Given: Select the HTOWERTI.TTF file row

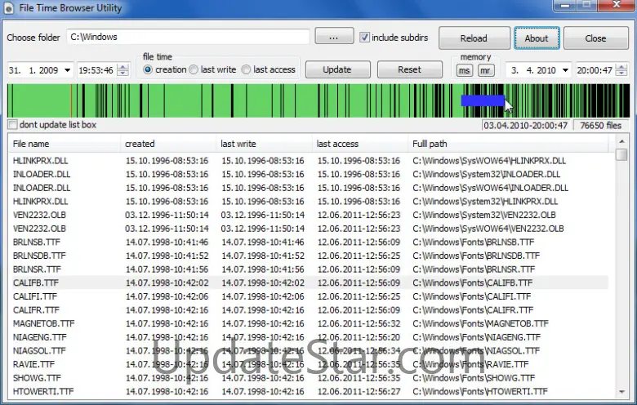Looking at the screenshot, I should pos(309,391).
